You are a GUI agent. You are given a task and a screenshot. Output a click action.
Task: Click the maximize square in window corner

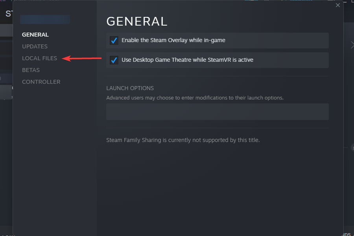coord(352,1)
